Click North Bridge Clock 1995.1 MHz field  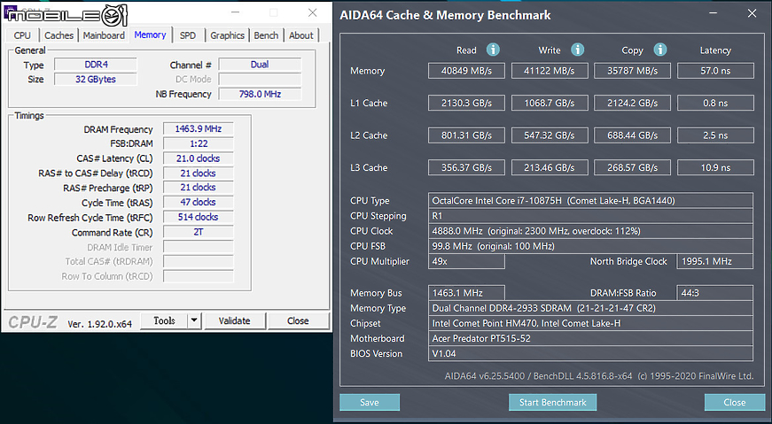click(715, 261)
